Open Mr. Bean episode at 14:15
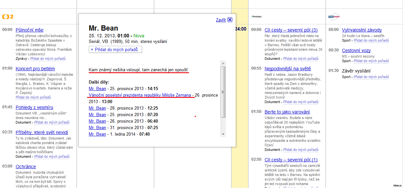403x188 pixels. [97, 88]
